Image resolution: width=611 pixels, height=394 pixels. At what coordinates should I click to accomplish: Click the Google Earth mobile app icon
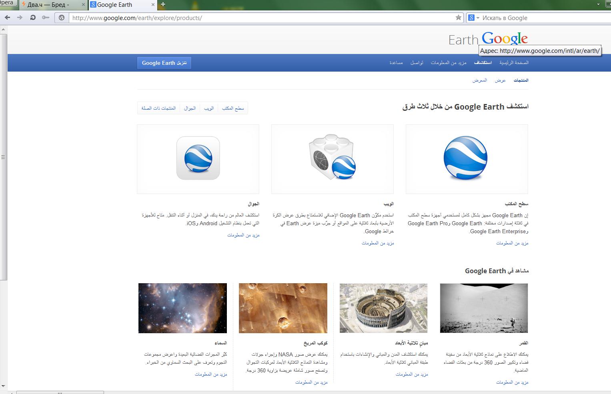(198, 158)
